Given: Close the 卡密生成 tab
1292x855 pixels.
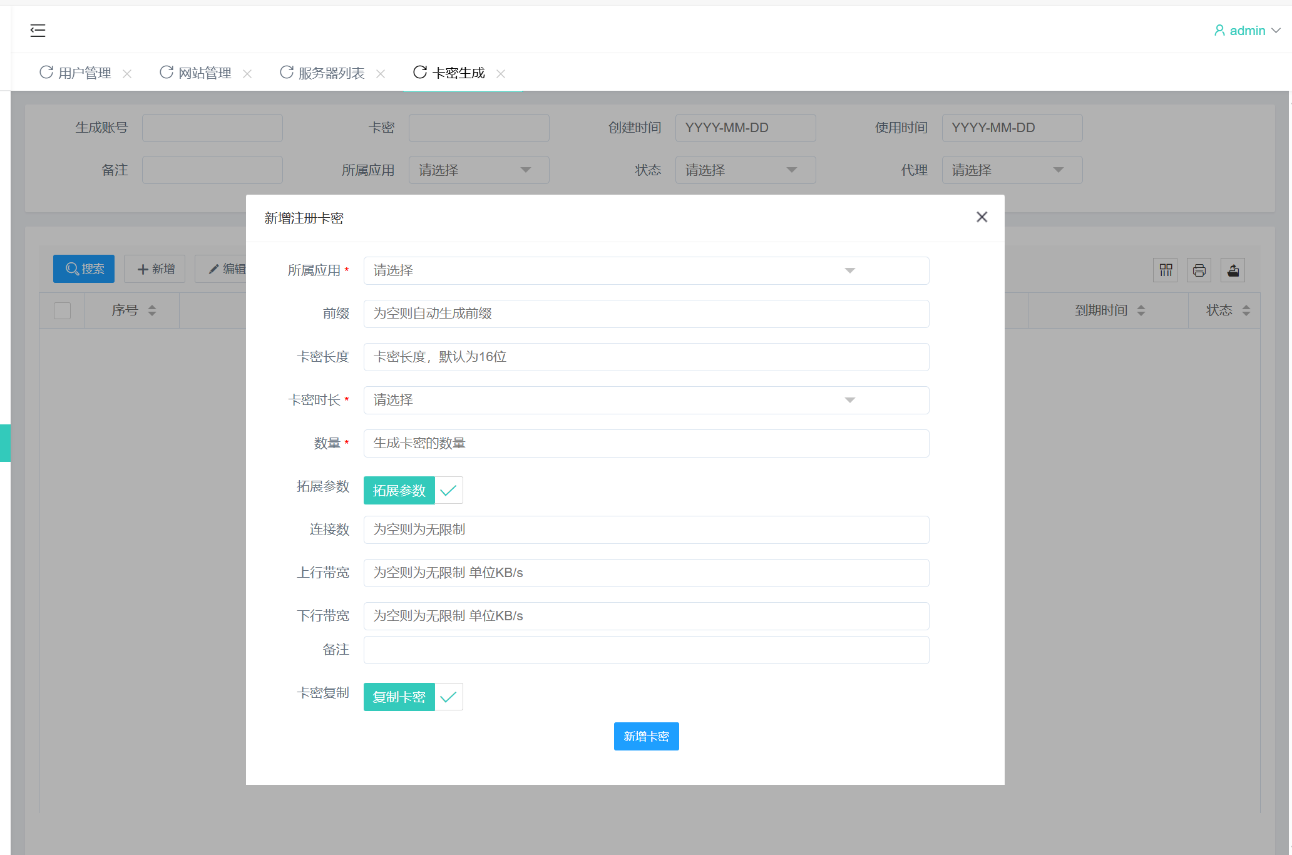Looking at the screenshot, I should [501, 74].
